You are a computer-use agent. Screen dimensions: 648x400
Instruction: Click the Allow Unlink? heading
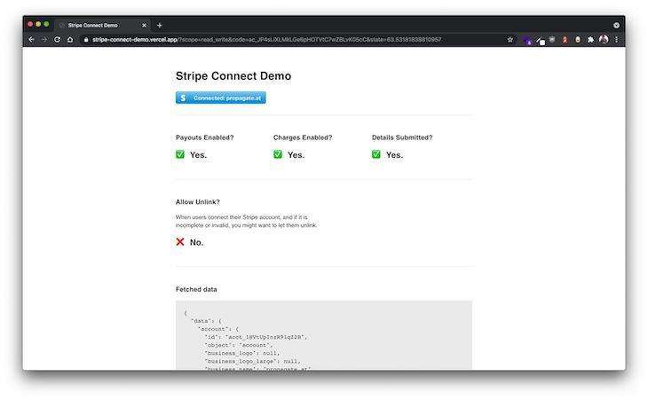198,202
